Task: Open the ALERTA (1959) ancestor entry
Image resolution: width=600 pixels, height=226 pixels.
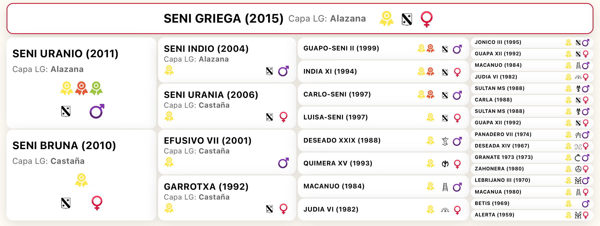Action: [x=532, y=215]
